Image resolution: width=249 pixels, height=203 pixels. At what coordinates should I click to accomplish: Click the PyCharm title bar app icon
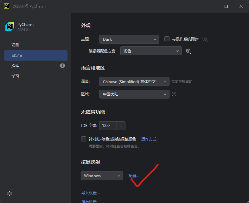pyautogui.click(x=7, y=6)
